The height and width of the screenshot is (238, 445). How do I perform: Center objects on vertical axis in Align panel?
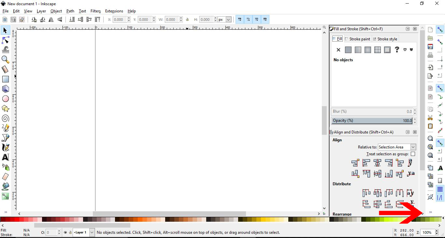[x=377, y=163]
